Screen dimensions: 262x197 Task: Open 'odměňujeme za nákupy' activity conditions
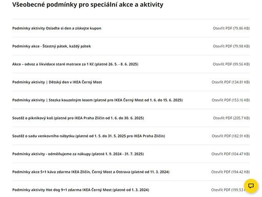point(78,154)
